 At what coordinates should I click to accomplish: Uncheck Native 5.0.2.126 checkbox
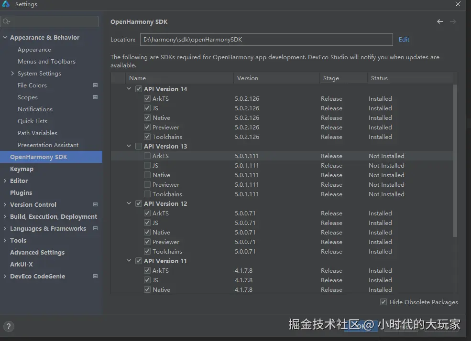point(147,118)
